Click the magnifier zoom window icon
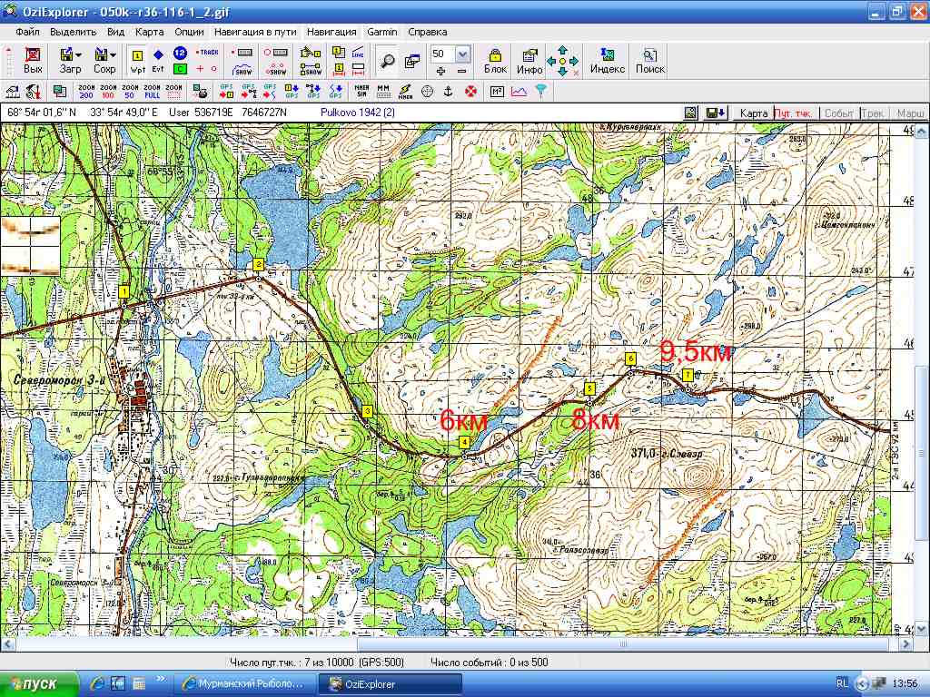 tap(388, 61)
